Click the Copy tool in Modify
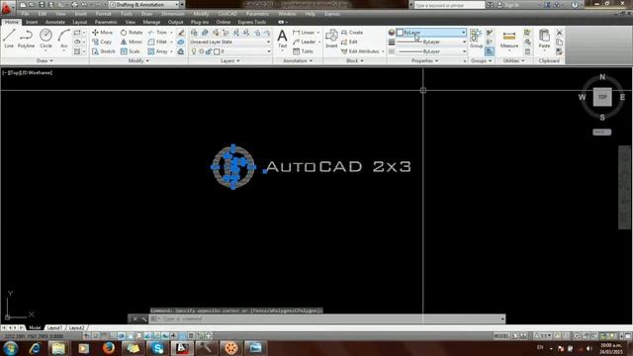The width and height of the screenshot is (633, 356). (102, 42)
